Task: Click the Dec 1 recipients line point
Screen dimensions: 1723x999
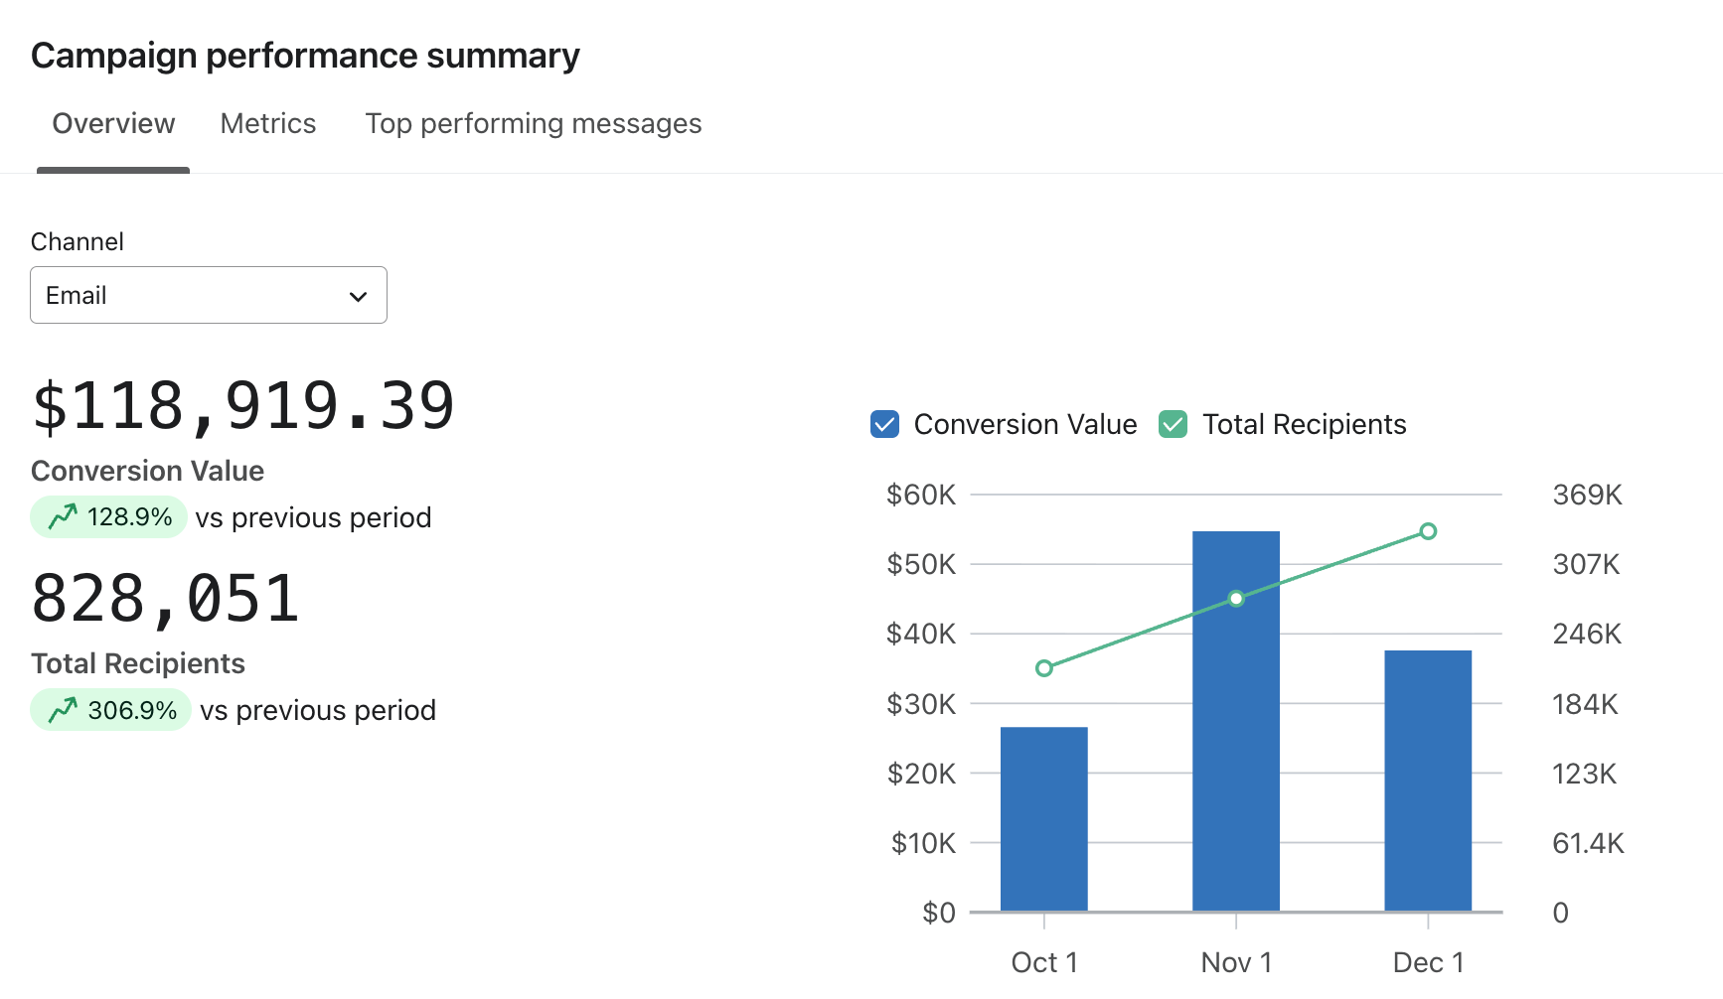Action: (1428, 531)
